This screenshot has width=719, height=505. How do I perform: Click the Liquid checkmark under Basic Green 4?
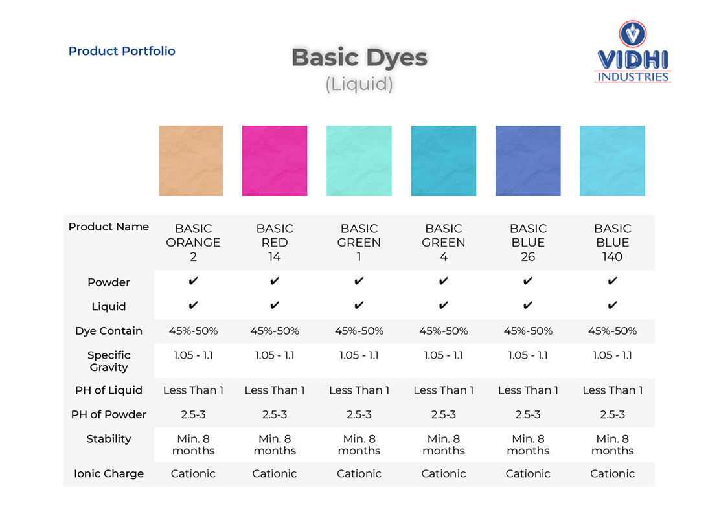[x=444, y=305]
